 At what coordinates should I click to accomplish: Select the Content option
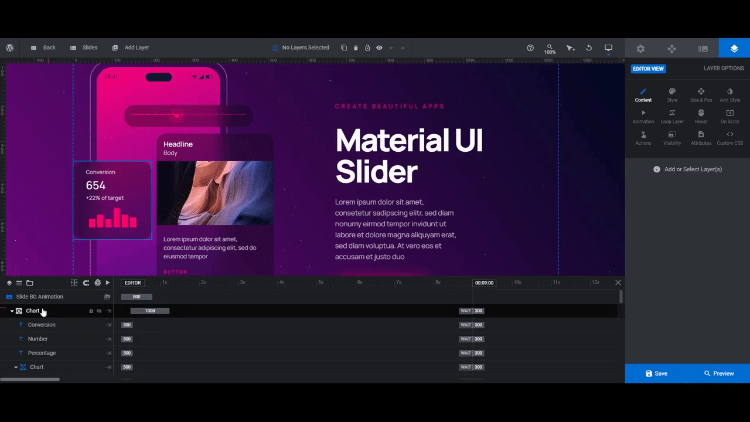[x=643, y=96]
